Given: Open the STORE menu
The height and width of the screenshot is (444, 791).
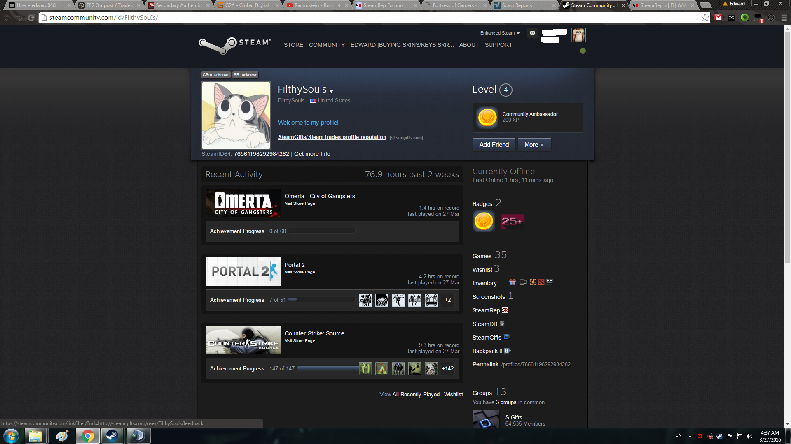Looking at the screenshot, I should click(293, 45).
